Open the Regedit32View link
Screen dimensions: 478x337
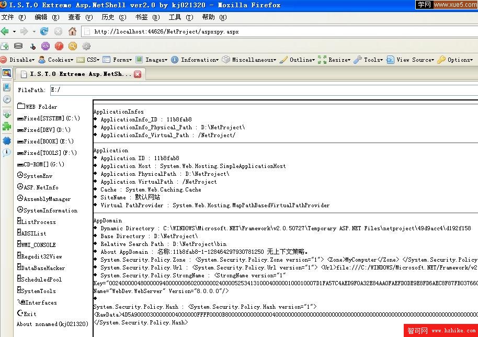(40, 256)
